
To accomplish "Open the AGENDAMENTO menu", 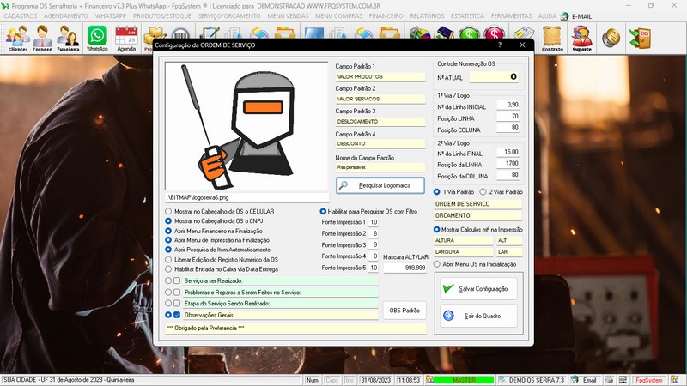I will 66,16.
